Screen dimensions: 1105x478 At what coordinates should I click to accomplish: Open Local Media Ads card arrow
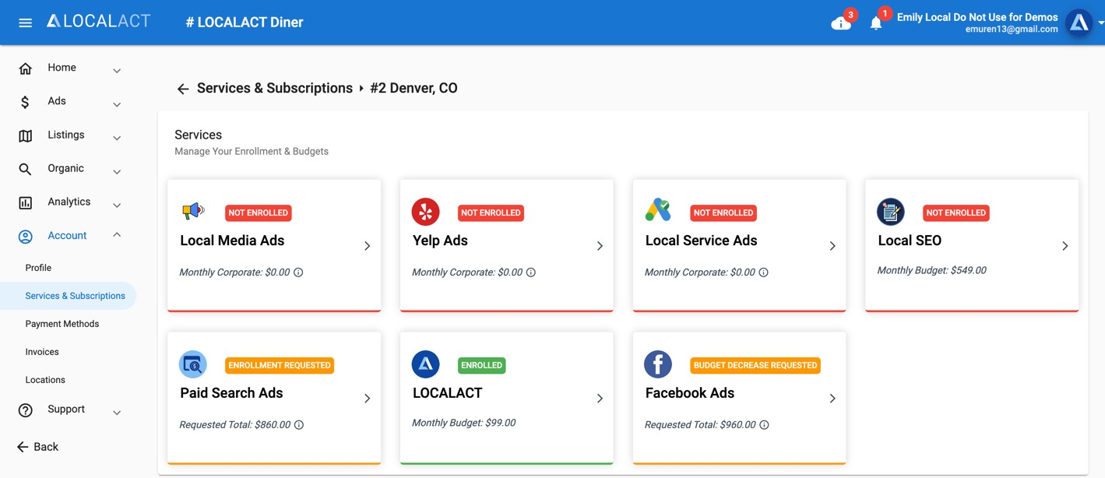pyautogui.click(x=368, y=246)
